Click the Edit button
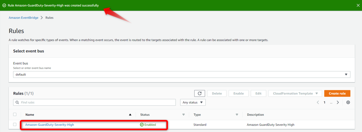The image size is (362, 132). pos(259,93)
